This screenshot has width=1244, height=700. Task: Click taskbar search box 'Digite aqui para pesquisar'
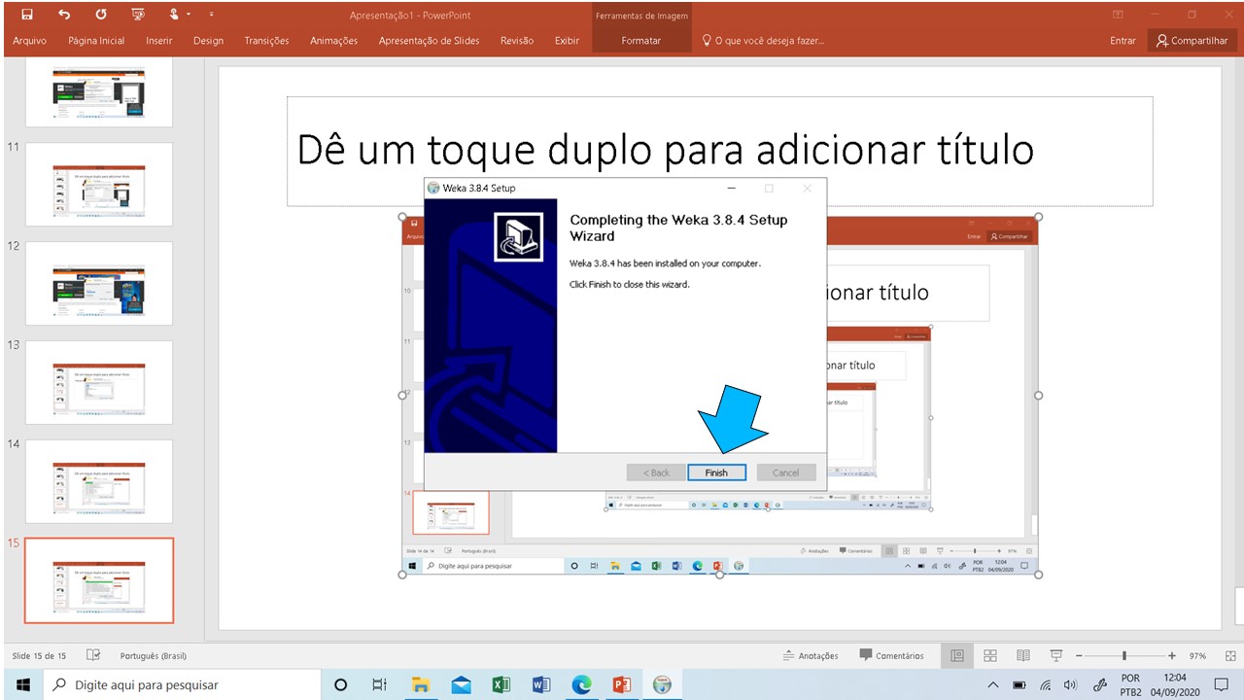(x=183, y=684)
